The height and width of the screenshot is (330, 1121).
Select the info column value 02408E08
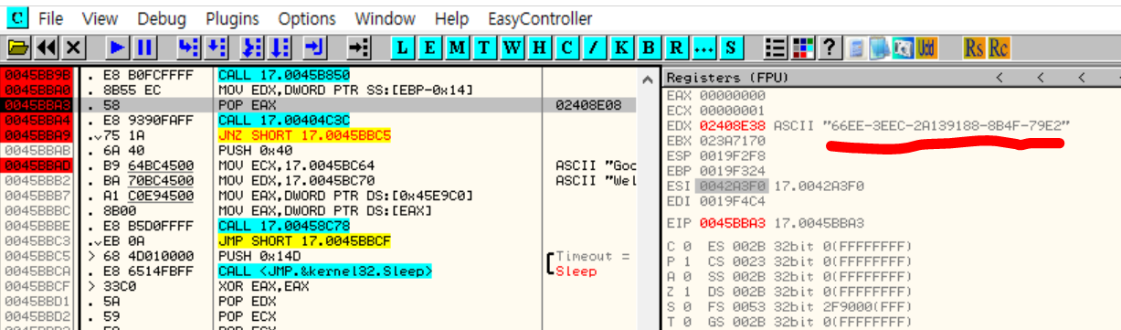(587, 105)
